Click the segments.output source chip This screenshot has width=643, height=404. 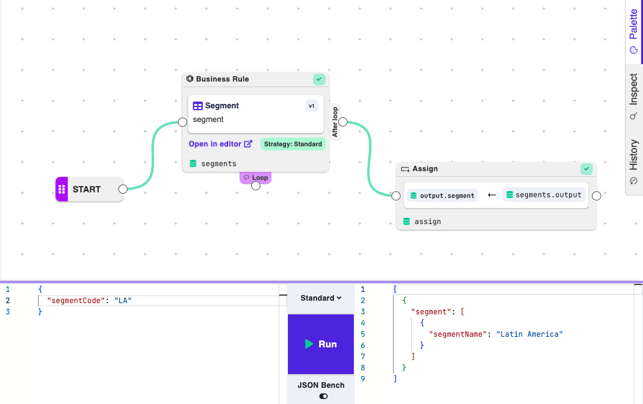544,195
